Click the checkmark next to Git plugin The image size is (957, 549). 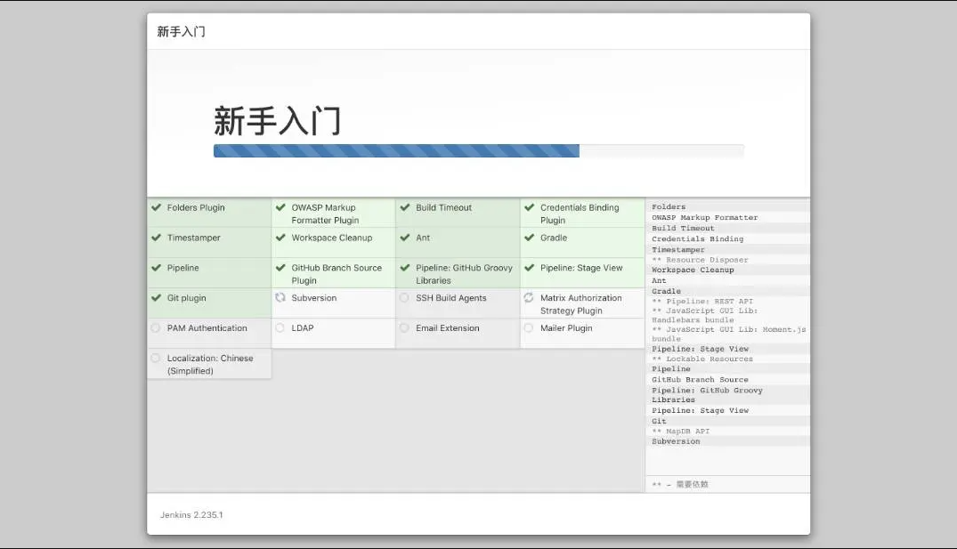[156, 298]
